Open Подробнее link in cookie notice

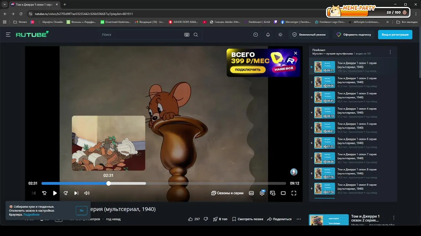[31, 215]
